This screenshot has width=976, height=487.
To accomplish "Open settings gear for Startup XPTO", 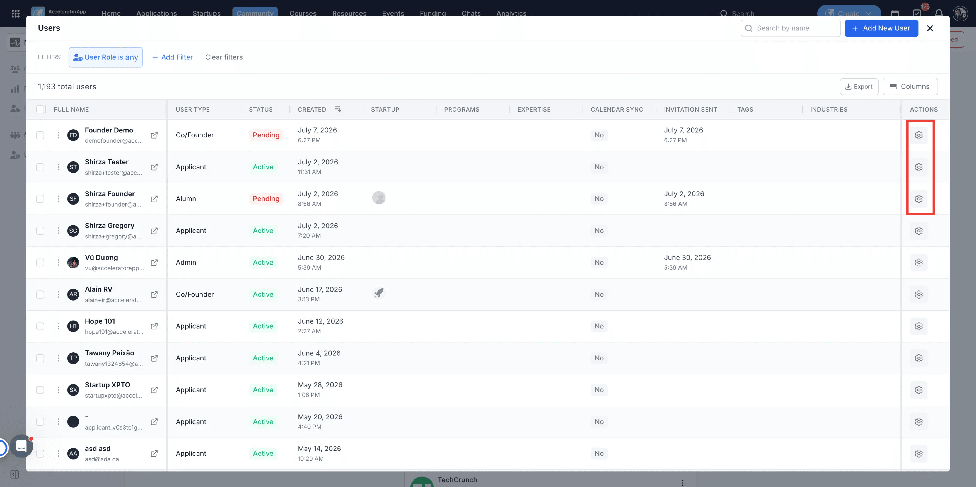I will coord(918,390).
